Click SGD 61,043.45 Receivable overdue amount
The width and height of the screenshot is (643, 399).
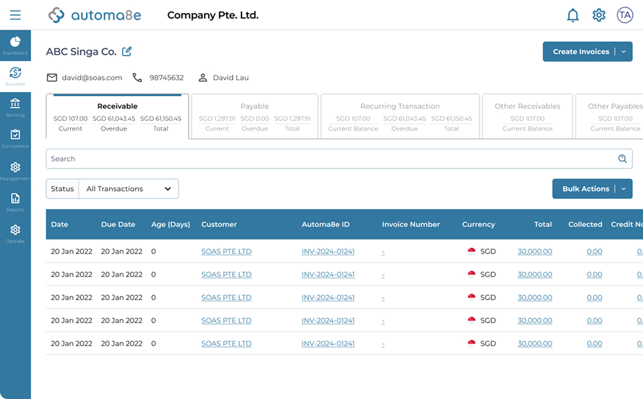click(113, 118)
